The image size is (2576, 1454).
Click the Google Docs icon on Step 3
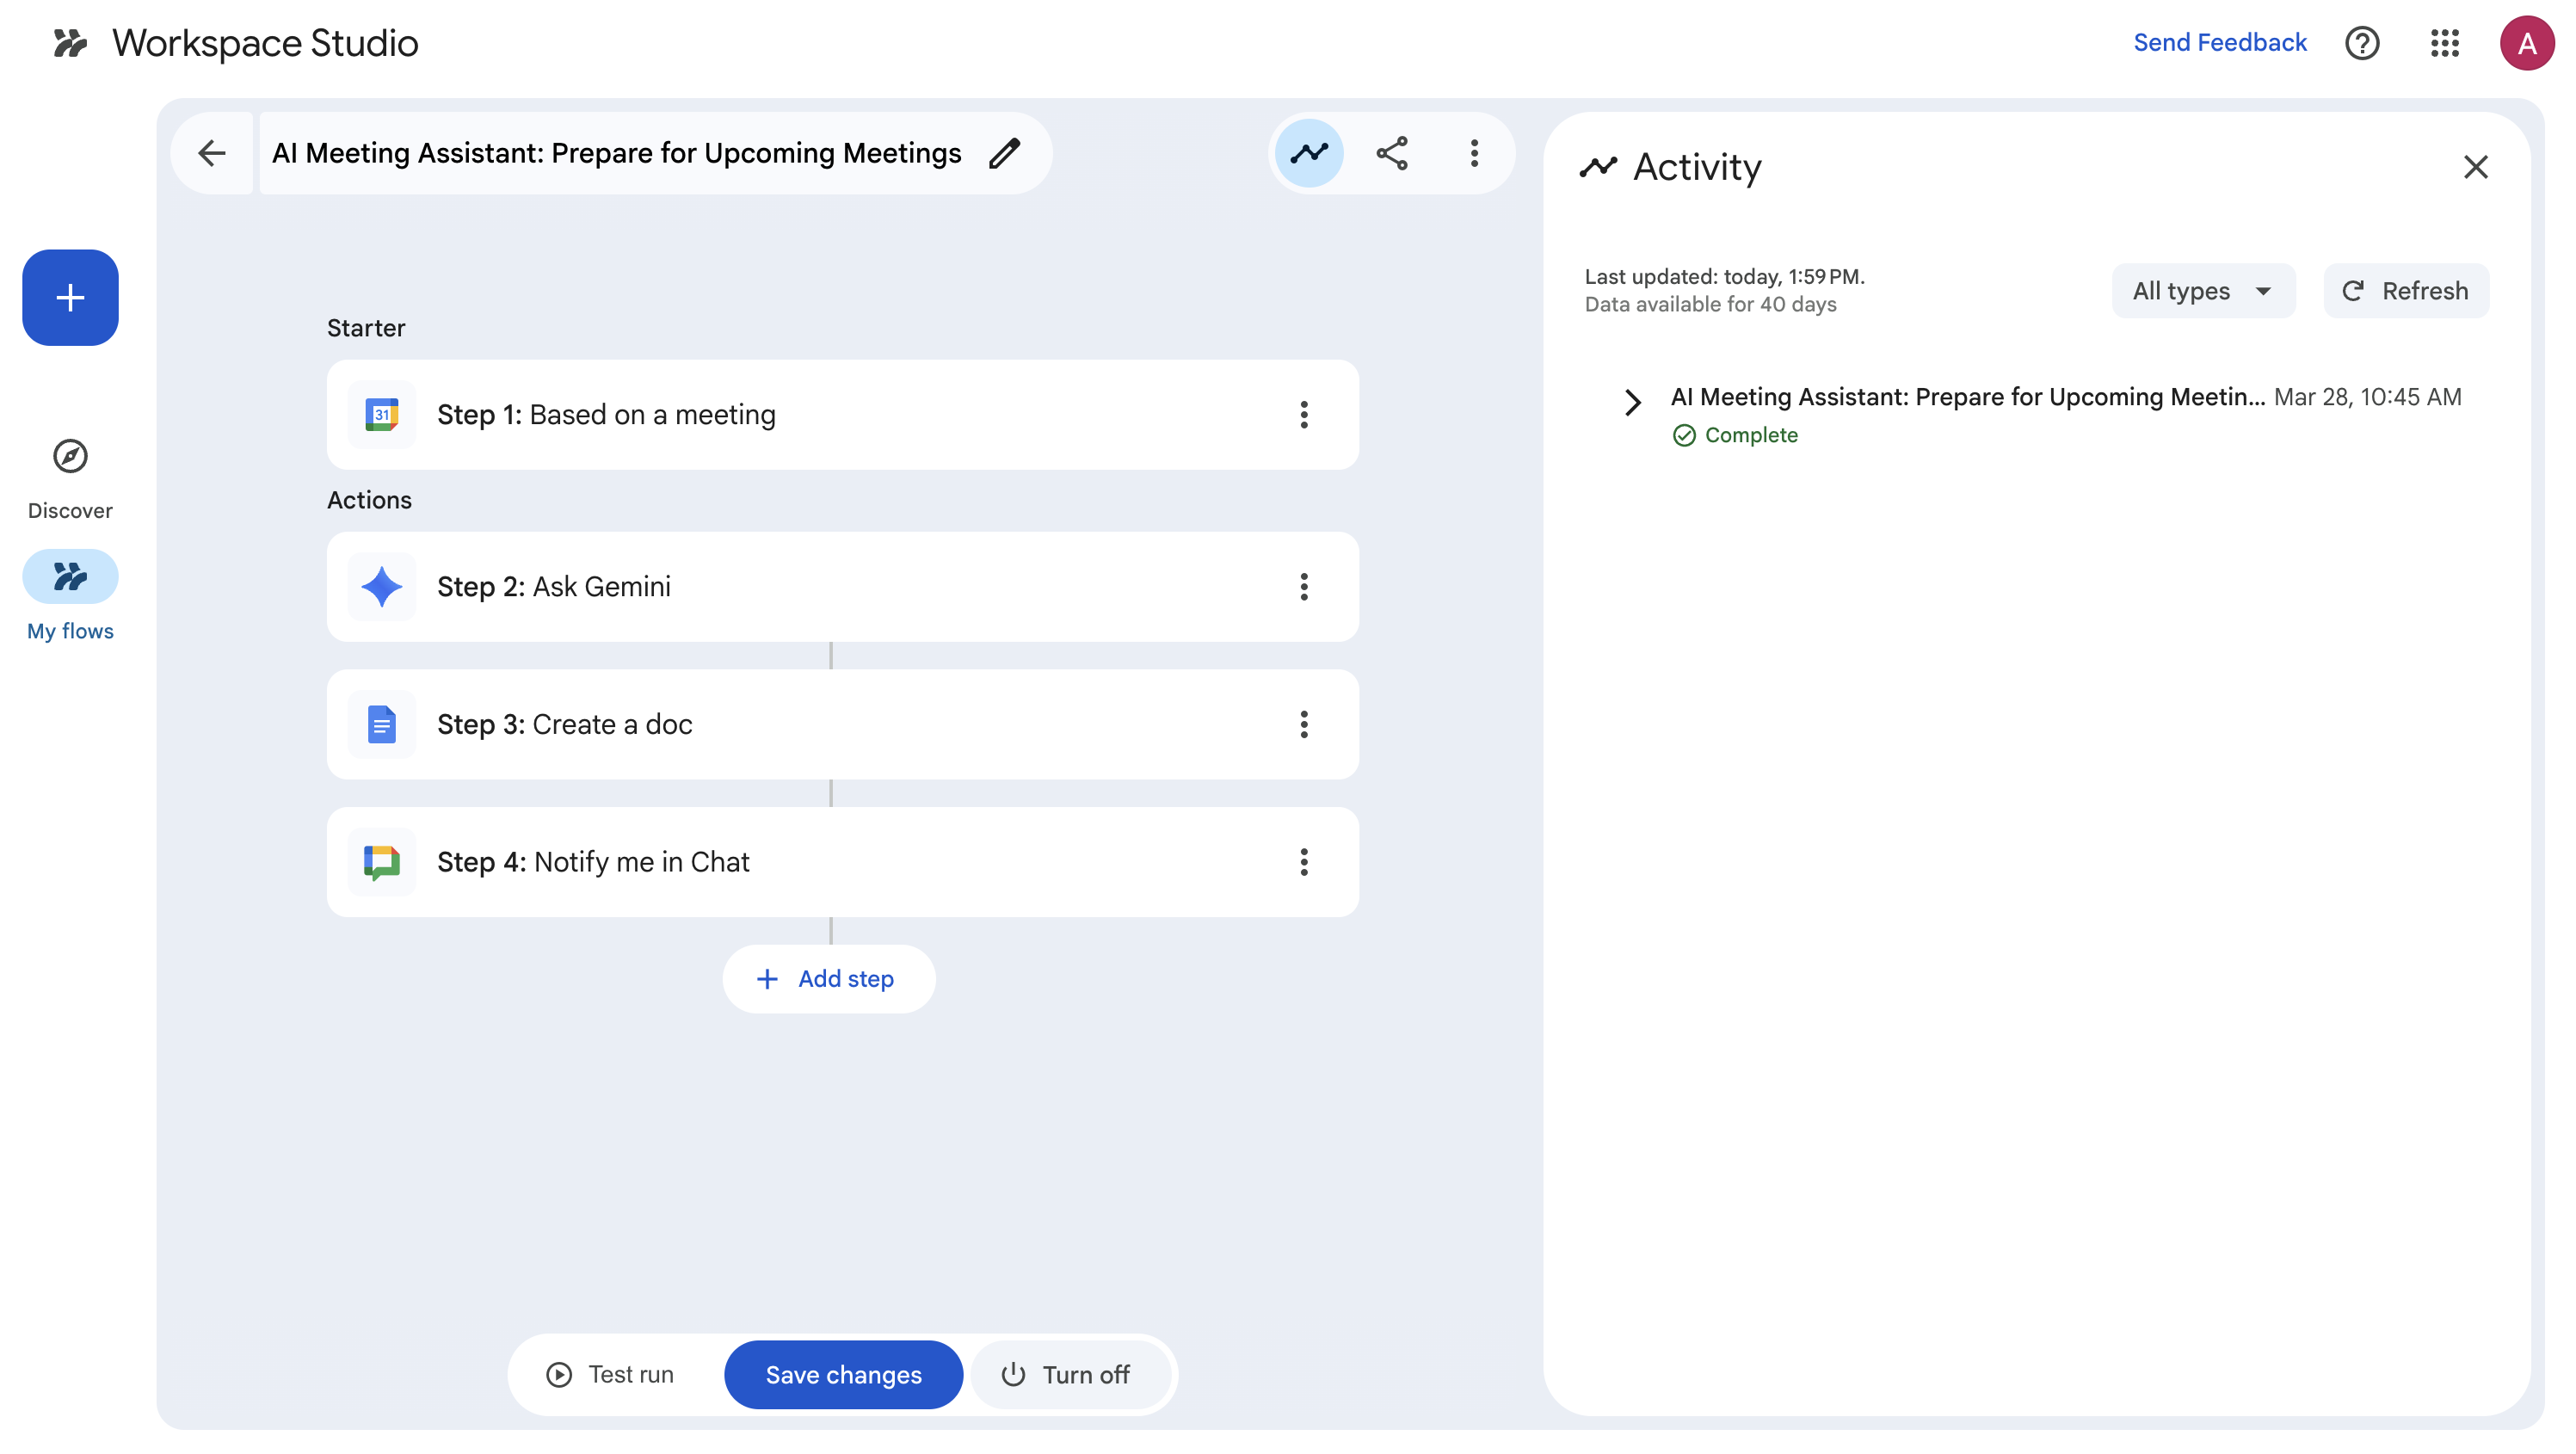tap(382, 725)
